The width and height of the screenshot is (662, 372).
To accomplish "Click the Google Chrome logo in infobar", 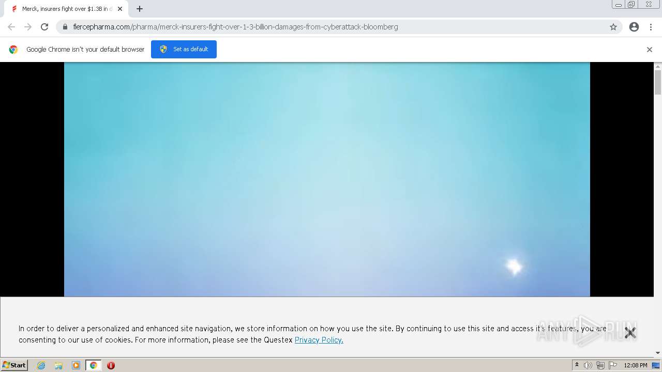I will pyautogui.click(x=13, y=50).
